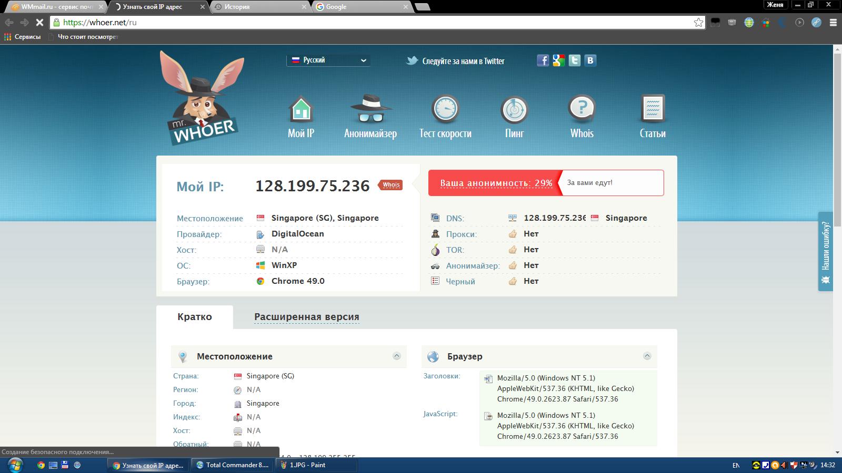Open the Анонимайзер hat-and-glasses icon
The image size is (842, 473).
[370, 109]
